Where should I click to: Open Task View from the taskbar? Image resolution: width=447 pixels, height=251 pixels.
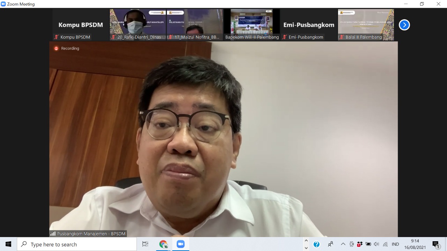[x=145, y=244]
